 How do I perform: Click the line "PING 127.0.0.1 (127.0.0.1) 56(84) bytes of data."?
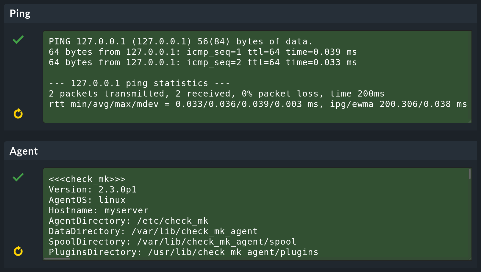pyautogui.click(x=181, y=41)
